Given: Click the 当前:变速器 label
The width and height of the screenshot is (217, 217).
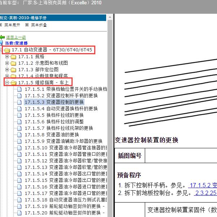Looking at the screenshot, I should point(16,43).
